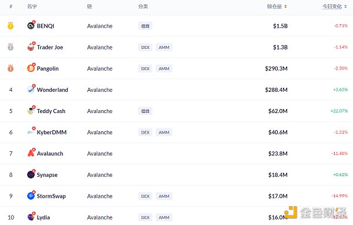Select the Teddy Cash logo icon
The image size is (353, 225).
31,111
